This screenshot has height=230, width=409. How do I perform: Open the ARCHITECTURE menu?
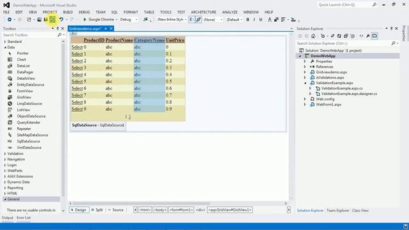203,12
